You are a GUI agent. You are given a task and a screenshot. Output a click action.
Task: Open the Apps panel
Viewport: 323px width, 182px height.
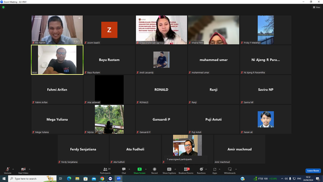[214, 170]
